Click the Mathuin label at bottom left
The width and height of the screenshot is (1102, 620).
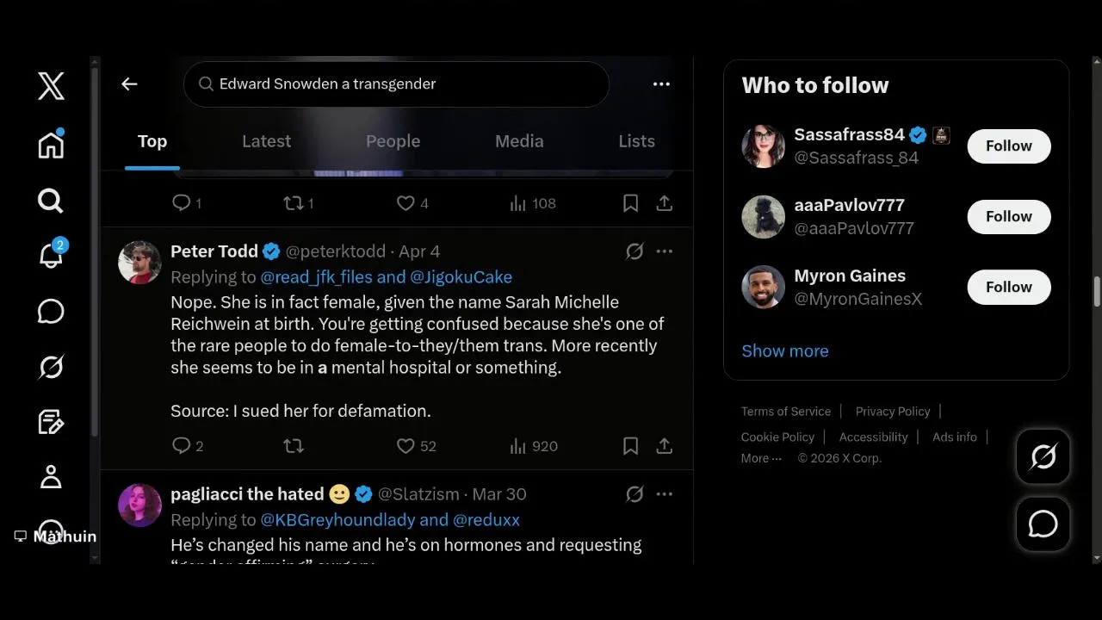[x=56, y=536]
